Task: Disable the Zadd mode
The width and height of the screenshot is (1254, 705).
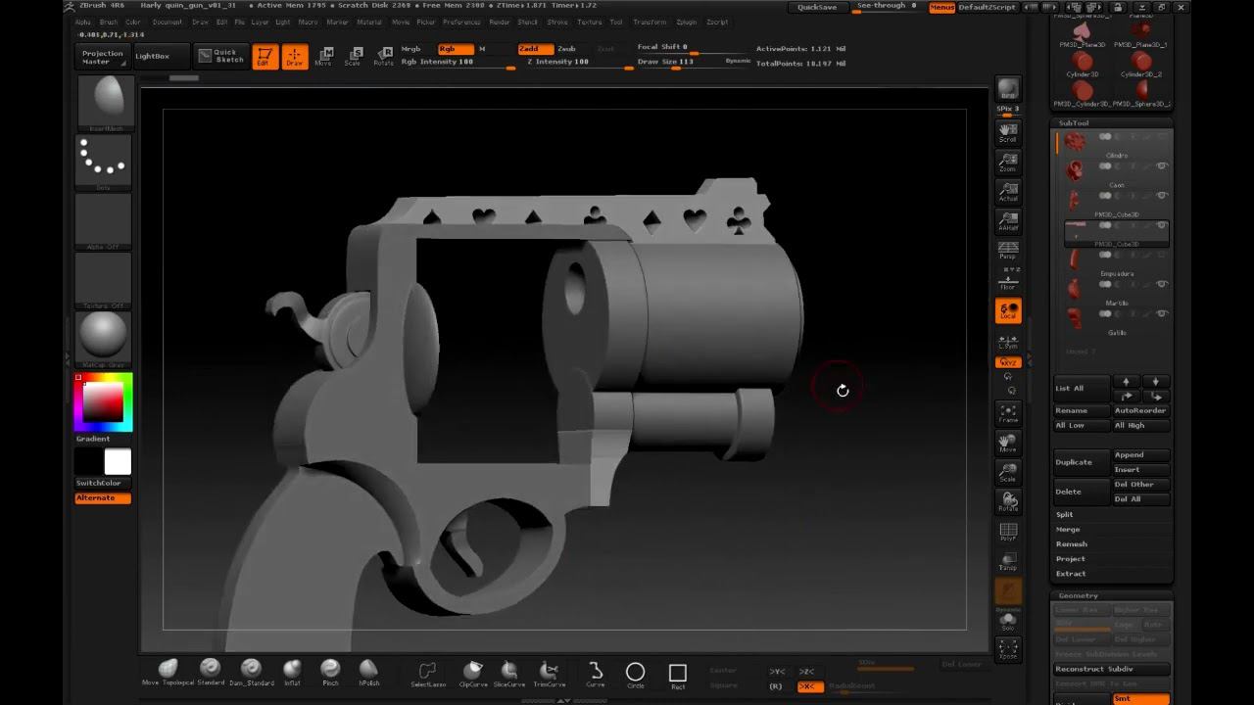Action: pos(535,49)
